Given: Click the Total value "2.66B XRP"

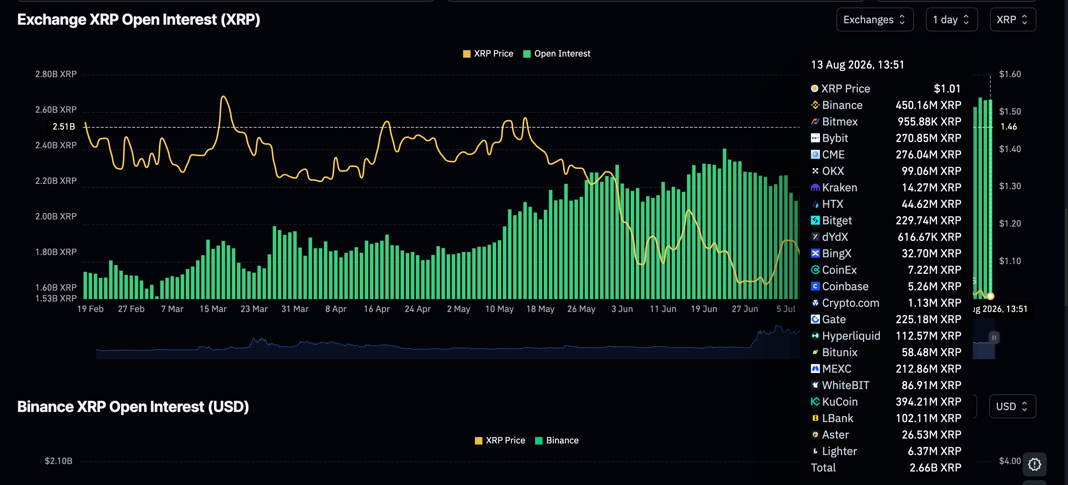Looking at the screenshot, I should (935, 468).
